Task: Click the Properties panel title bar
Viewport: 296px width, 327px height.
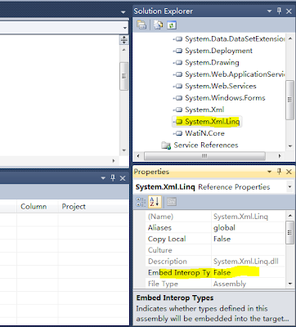Action: pyautogui.click(x=214, y=172)
